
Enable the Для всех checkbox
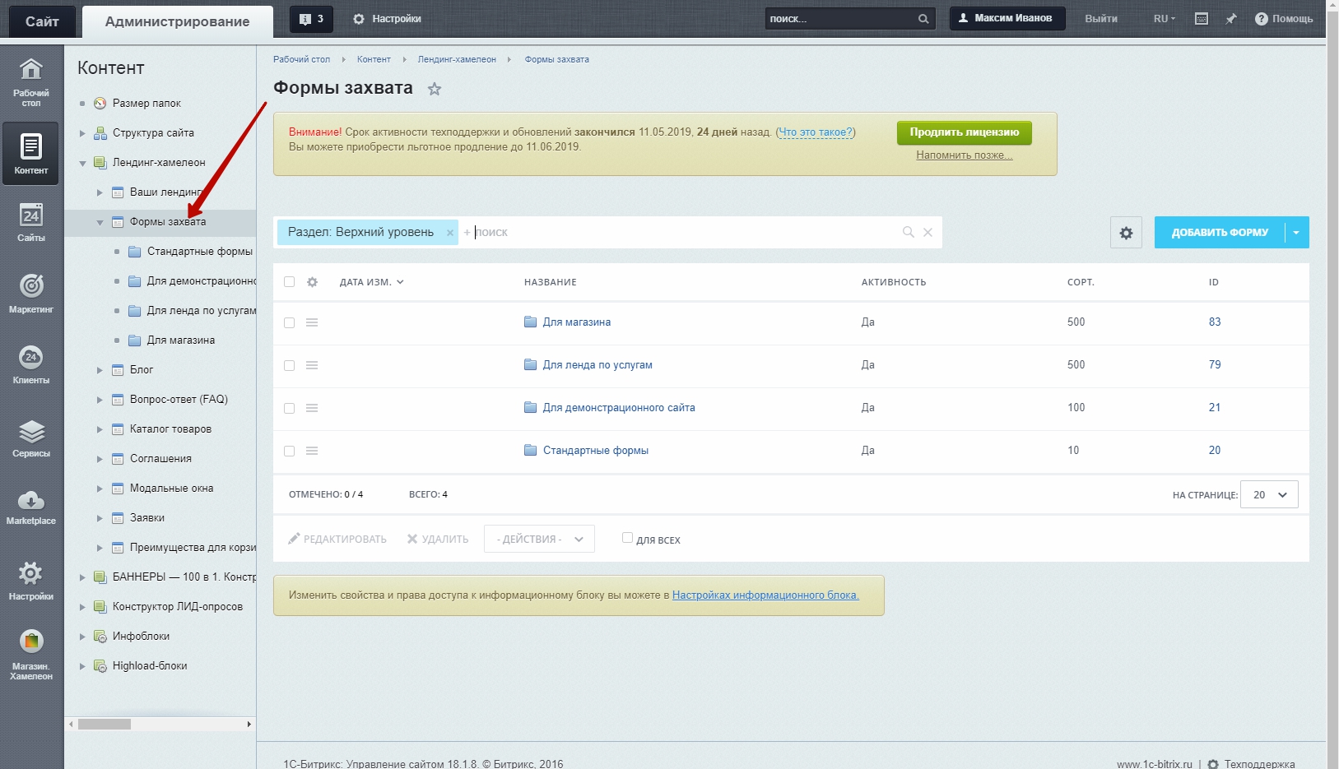(627, 538)
